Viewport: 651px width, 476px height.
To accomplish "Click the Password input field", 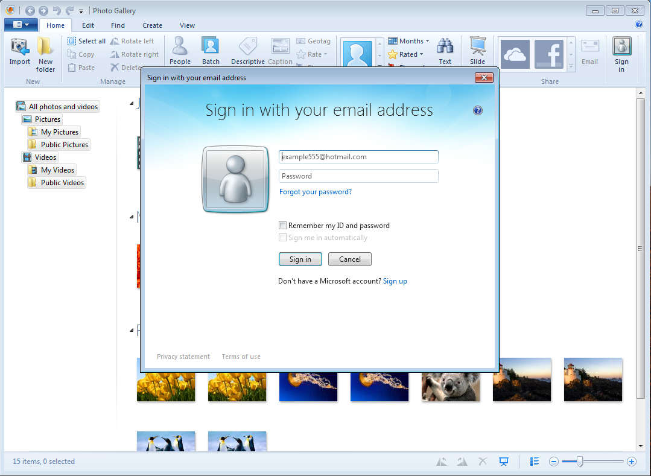I will (358, 176).
